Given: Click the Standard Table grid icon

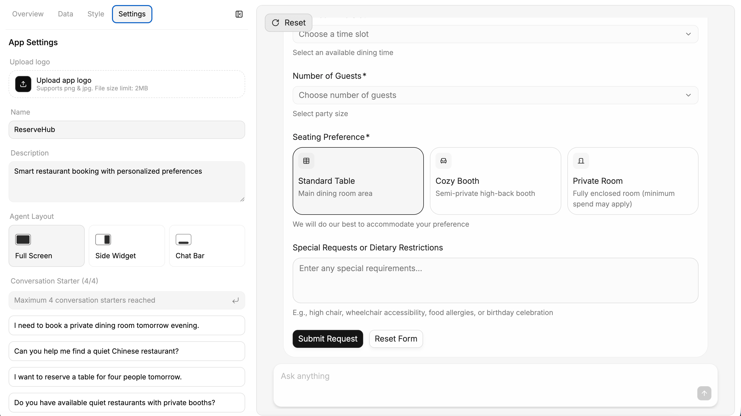Looking at the screenshot, I should coord(306,161).
